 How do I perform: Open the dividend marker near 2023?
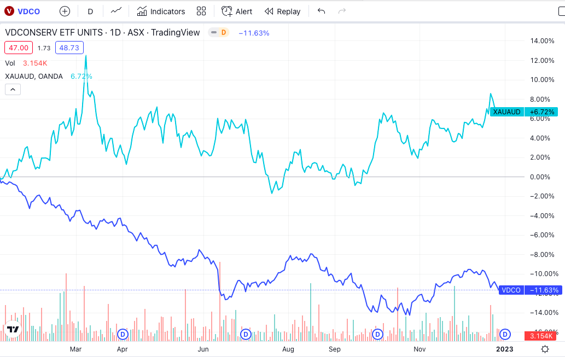[x=505, y=334]
